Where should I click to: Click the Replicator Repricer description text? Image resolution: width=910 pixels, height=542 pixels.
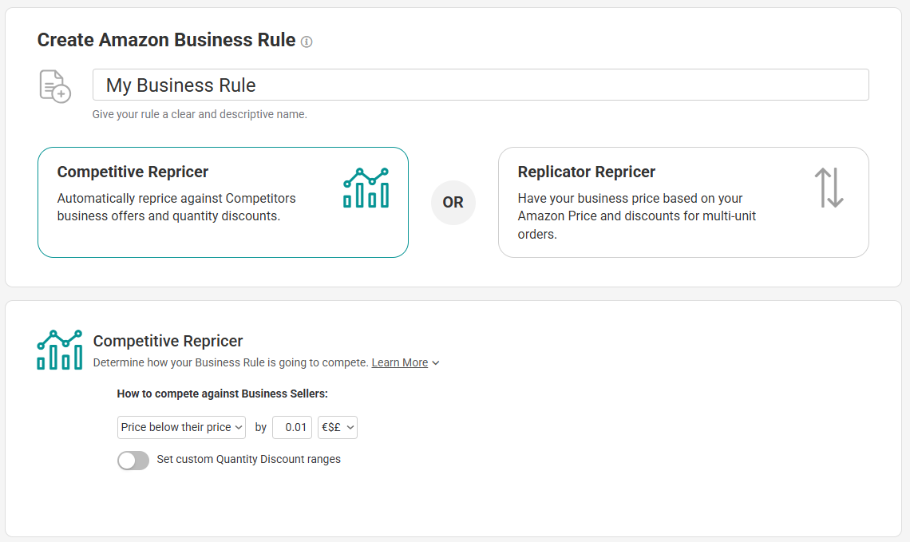click(637, 216)
